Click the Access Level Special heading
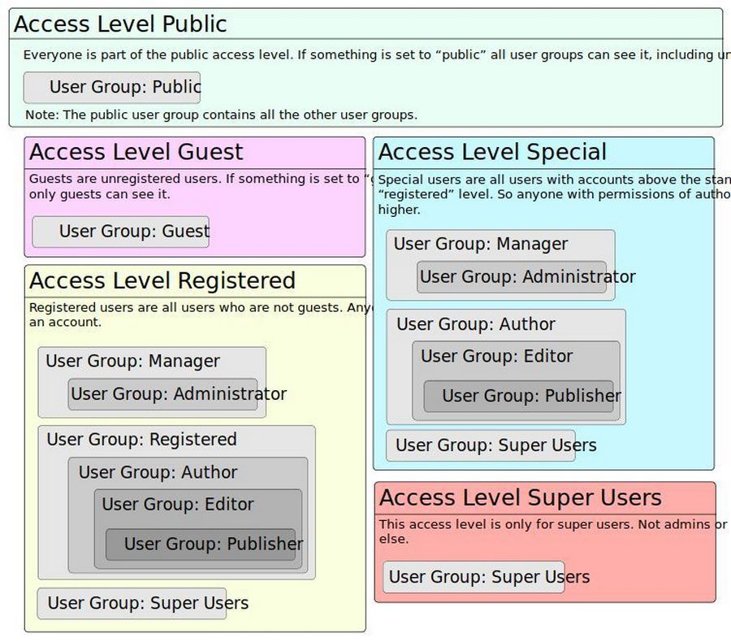The width and height of the screenshot is (731, 642). coord(492,152)
